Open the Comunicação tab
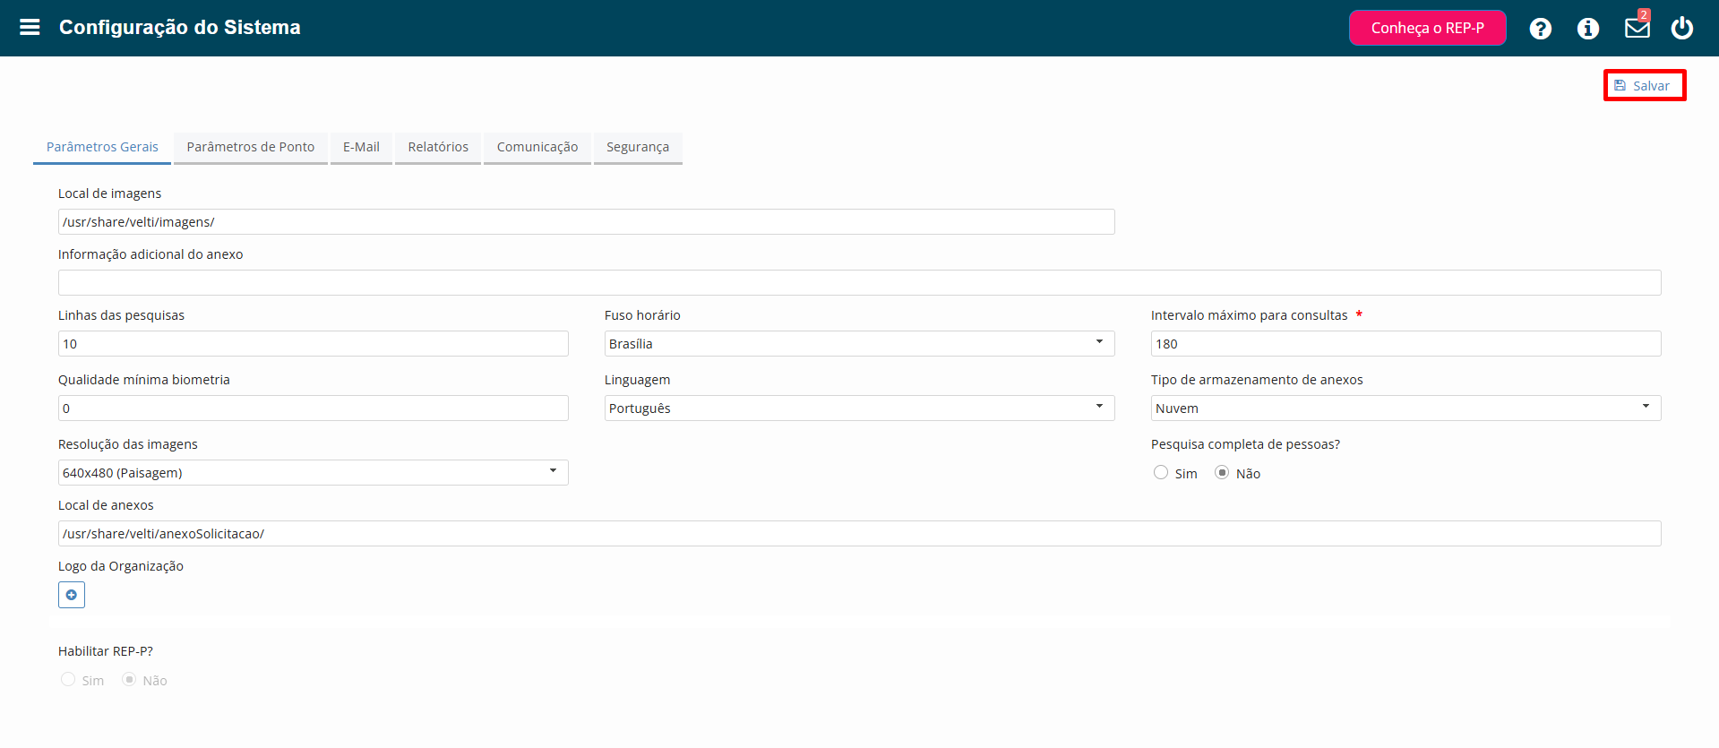Screen dimensions: 1719x748 [x=537, y=147]
